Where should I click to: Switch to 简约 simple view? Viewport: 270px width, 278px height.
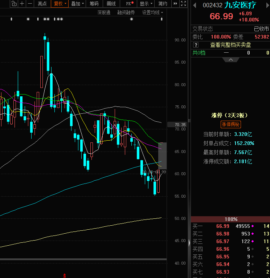click(x=163, y=4)
